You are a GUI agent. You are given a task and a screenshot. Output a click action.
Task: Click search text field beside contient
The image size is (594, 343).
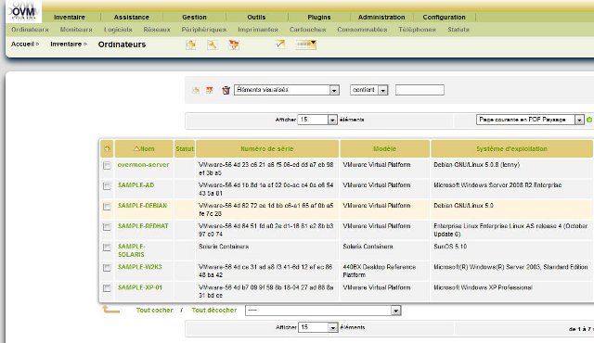click(420, 90)
